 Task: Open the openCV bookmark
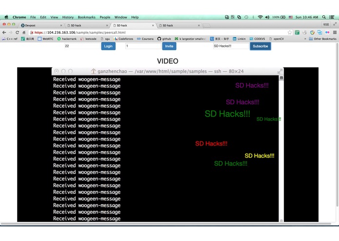tap(277, 39)
